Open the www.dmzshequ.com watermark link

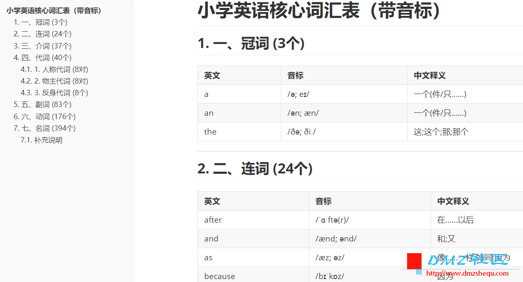(x=467, y=274)
